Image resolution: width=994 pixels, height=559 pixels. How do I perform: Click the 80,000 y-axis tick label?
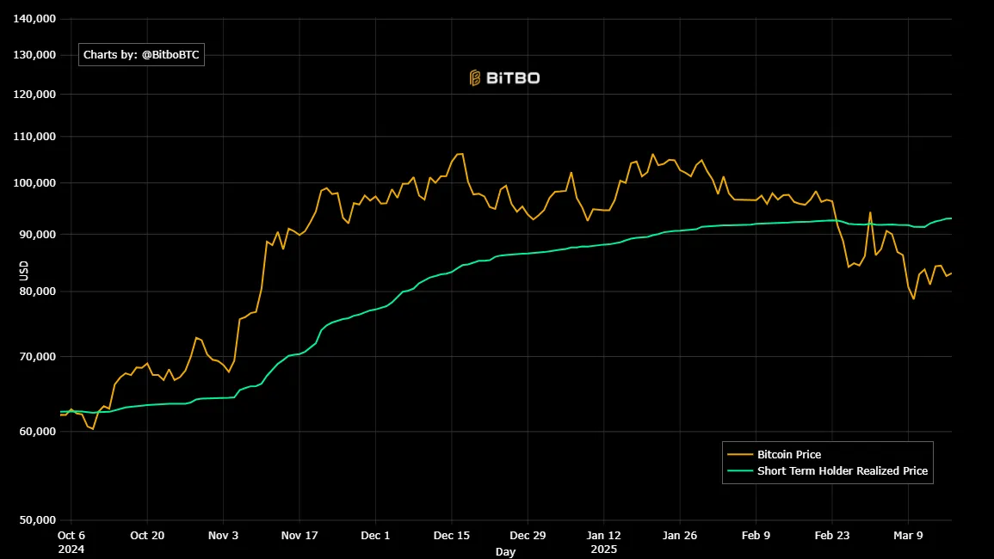38,292
